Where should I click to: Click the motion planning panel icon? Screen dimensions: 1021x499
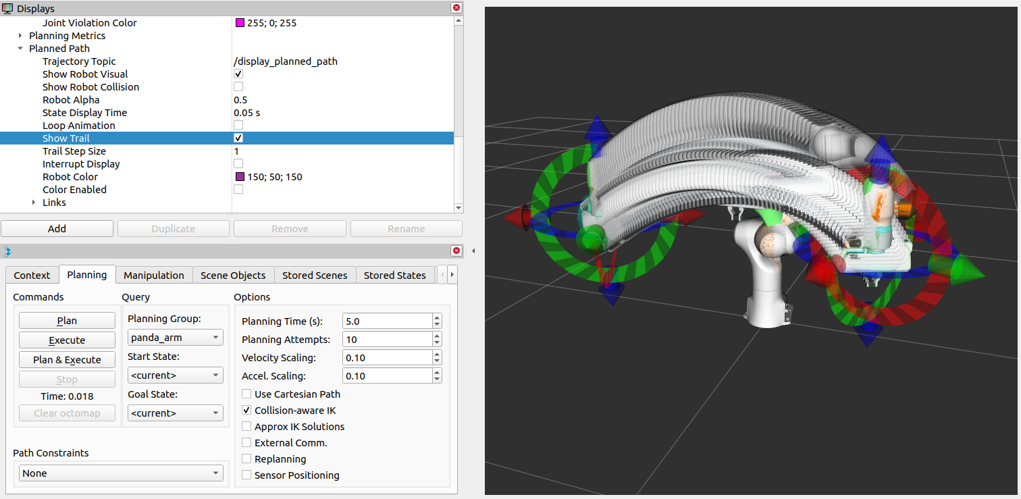7,252
